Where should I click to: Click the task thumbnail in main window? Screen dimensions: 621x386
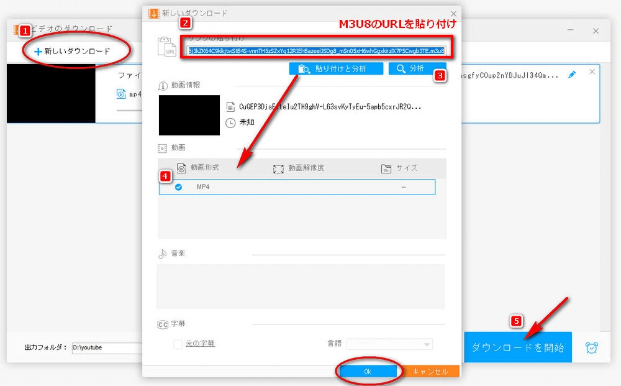pos(51,93)
